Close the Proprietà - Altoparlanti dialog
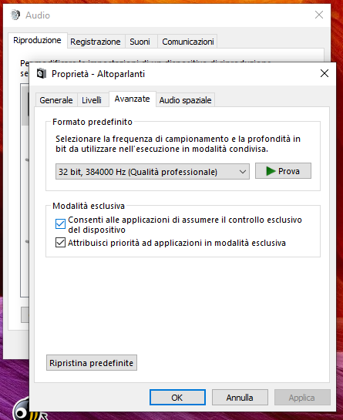The height and width of the screenshot is (420, 343). [x=325, y=73]
